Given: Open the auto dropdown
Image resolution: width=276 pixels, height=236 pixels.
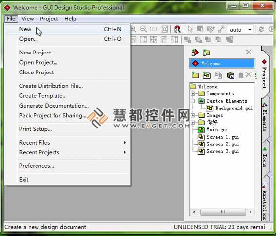Looking at the screenshot, I should 240,29.
